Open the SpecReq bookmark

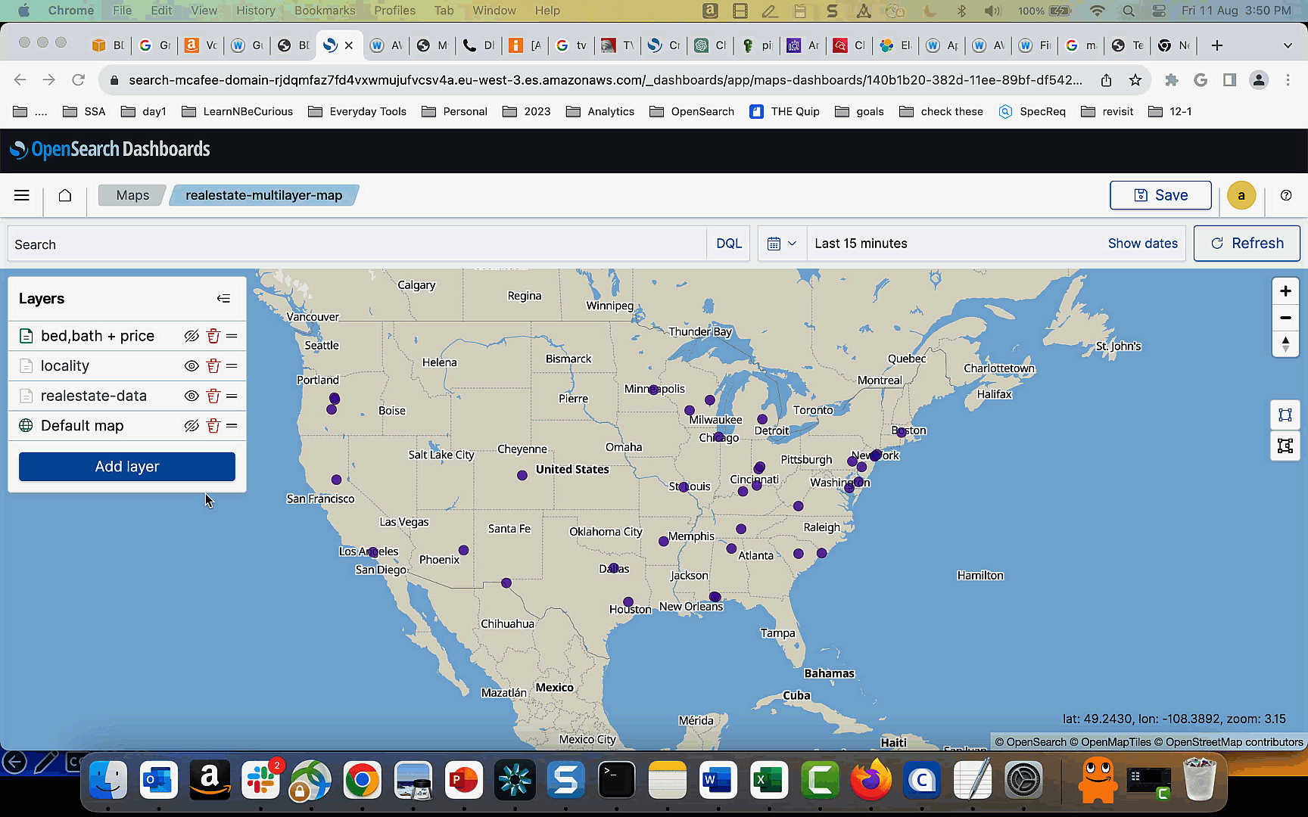click(1032, 111)
